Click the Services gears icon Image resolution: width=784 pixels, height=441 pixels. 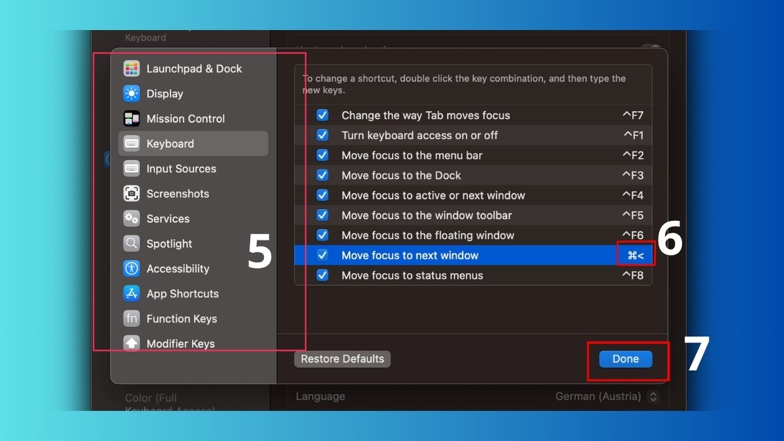[x=132, y=218]
